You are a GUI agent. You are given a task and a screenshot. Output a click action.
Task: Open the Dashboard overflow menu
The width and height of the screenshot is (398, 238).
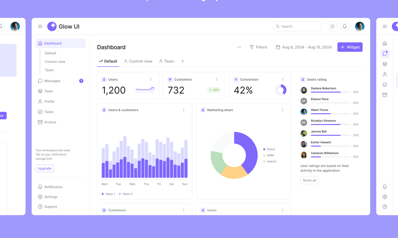pos(239,47)
